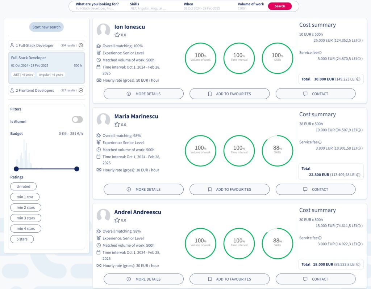The width and height of the screenshot is (371, 289).
Task: Click info icon beside Maria Marinescu's Service fee
Action: tap(320, 142)
